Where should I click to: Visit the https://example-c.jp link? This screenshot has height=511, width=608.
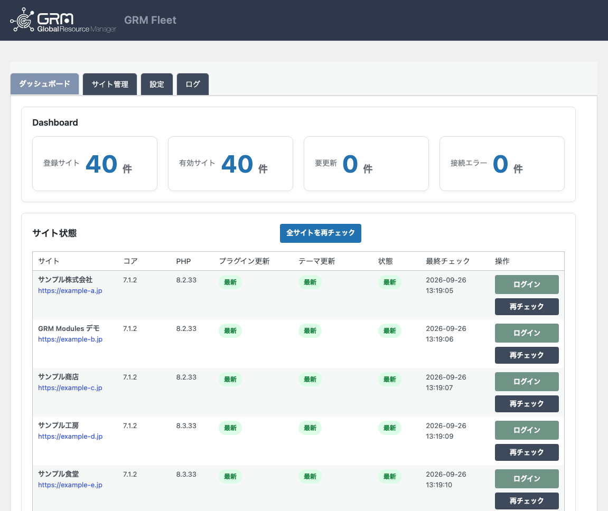(x=70, y=387)
